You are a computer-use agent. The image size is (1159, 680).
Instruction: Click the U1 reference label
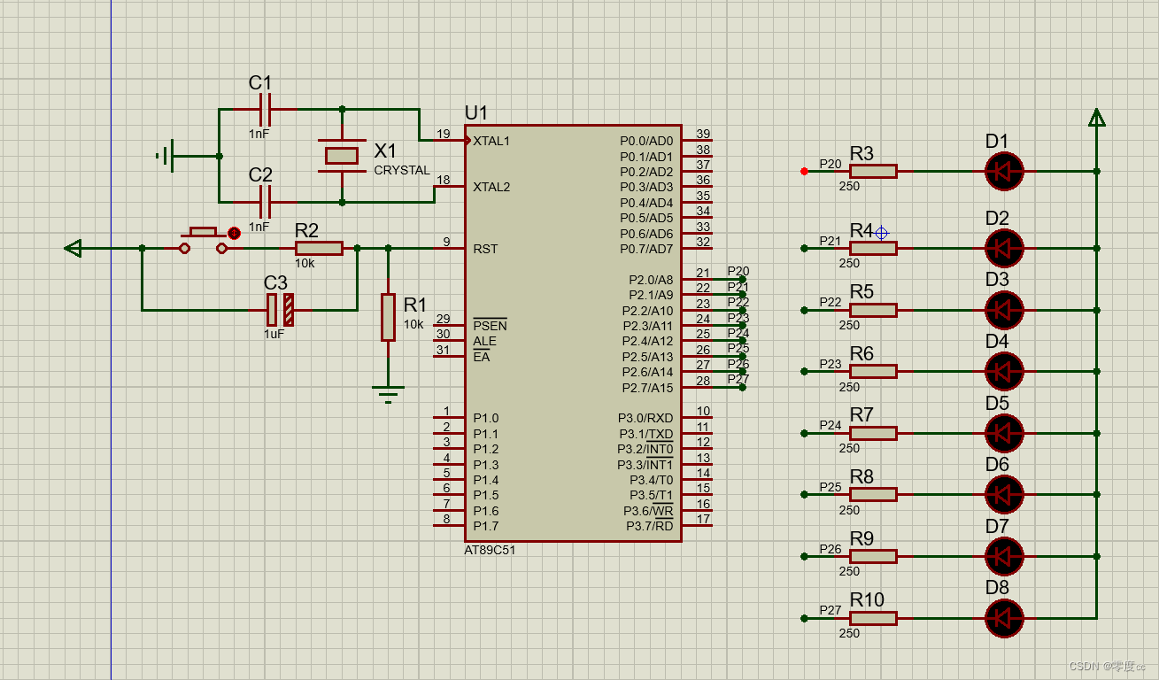[x=476, y=113]
